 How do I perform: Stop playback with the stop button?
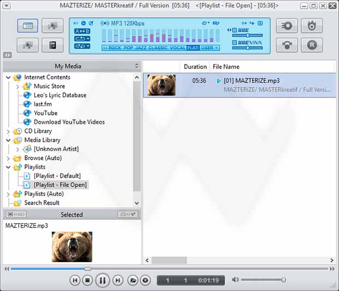click(87, 281)
